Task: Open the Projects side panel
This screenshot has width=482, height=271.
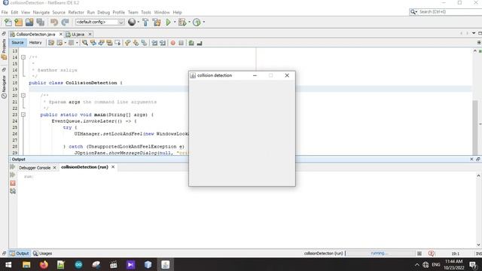Action: (x=4, y=49)
